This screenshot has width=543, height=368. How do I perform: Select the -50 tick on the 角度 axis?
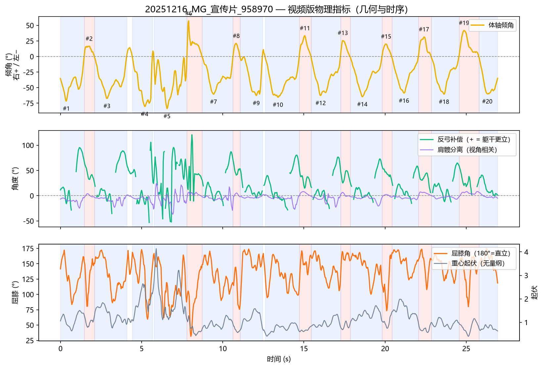click(x=28, y=221)
